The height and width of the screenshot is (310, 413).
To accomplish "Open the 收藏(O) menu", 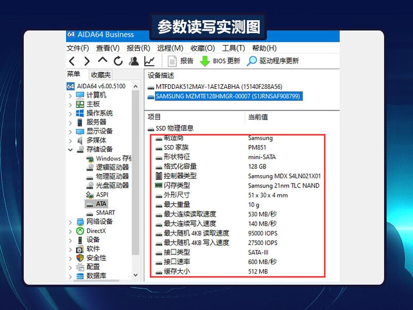I will 202,48.
